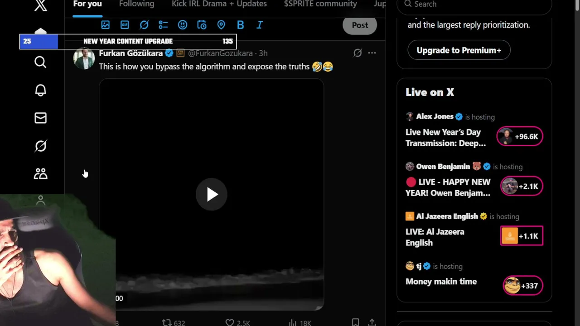
Task: Like the post with 2.5K likes
Action: point(237,323)
